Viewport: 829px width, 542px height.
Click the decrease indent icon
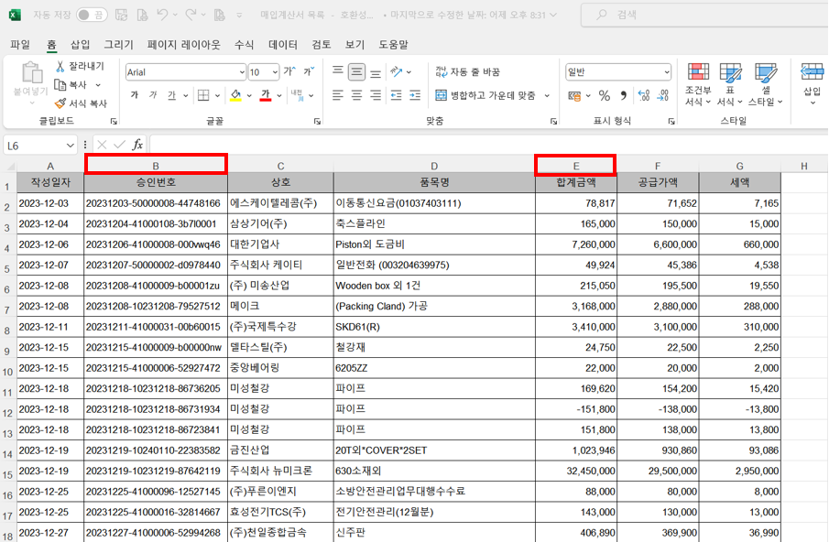pos(396,95)
